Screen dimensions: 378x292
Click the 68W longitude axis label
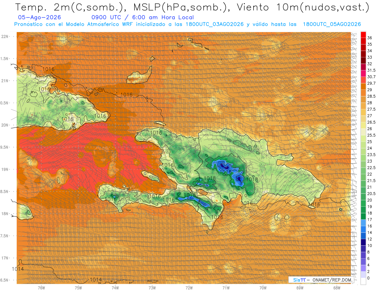point(337,288)
